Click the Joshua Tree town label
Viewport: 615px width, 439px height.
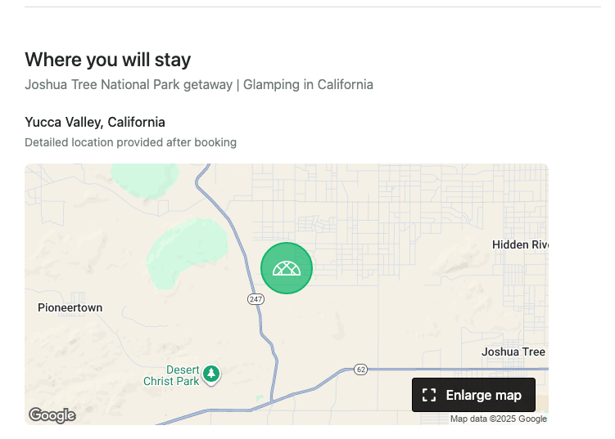click(x=513, y=352)
